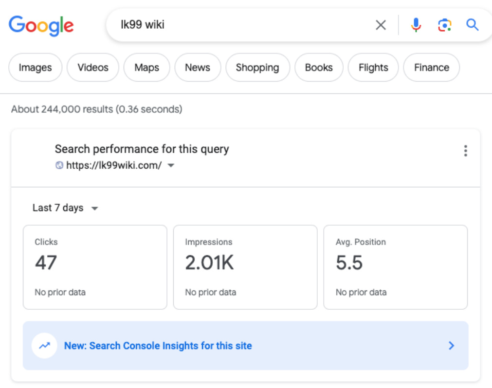Click the globe favicon beside the site URL
Image resolution: width=492 pixels, height=388 pixels.
(59, 165)
